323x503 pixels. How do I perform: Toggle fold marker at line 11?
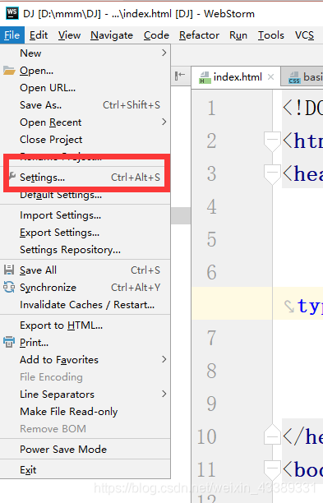[x=272, y=469]
